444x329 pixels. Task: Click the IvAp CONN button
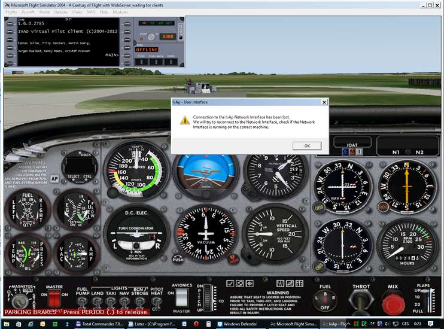171,62
